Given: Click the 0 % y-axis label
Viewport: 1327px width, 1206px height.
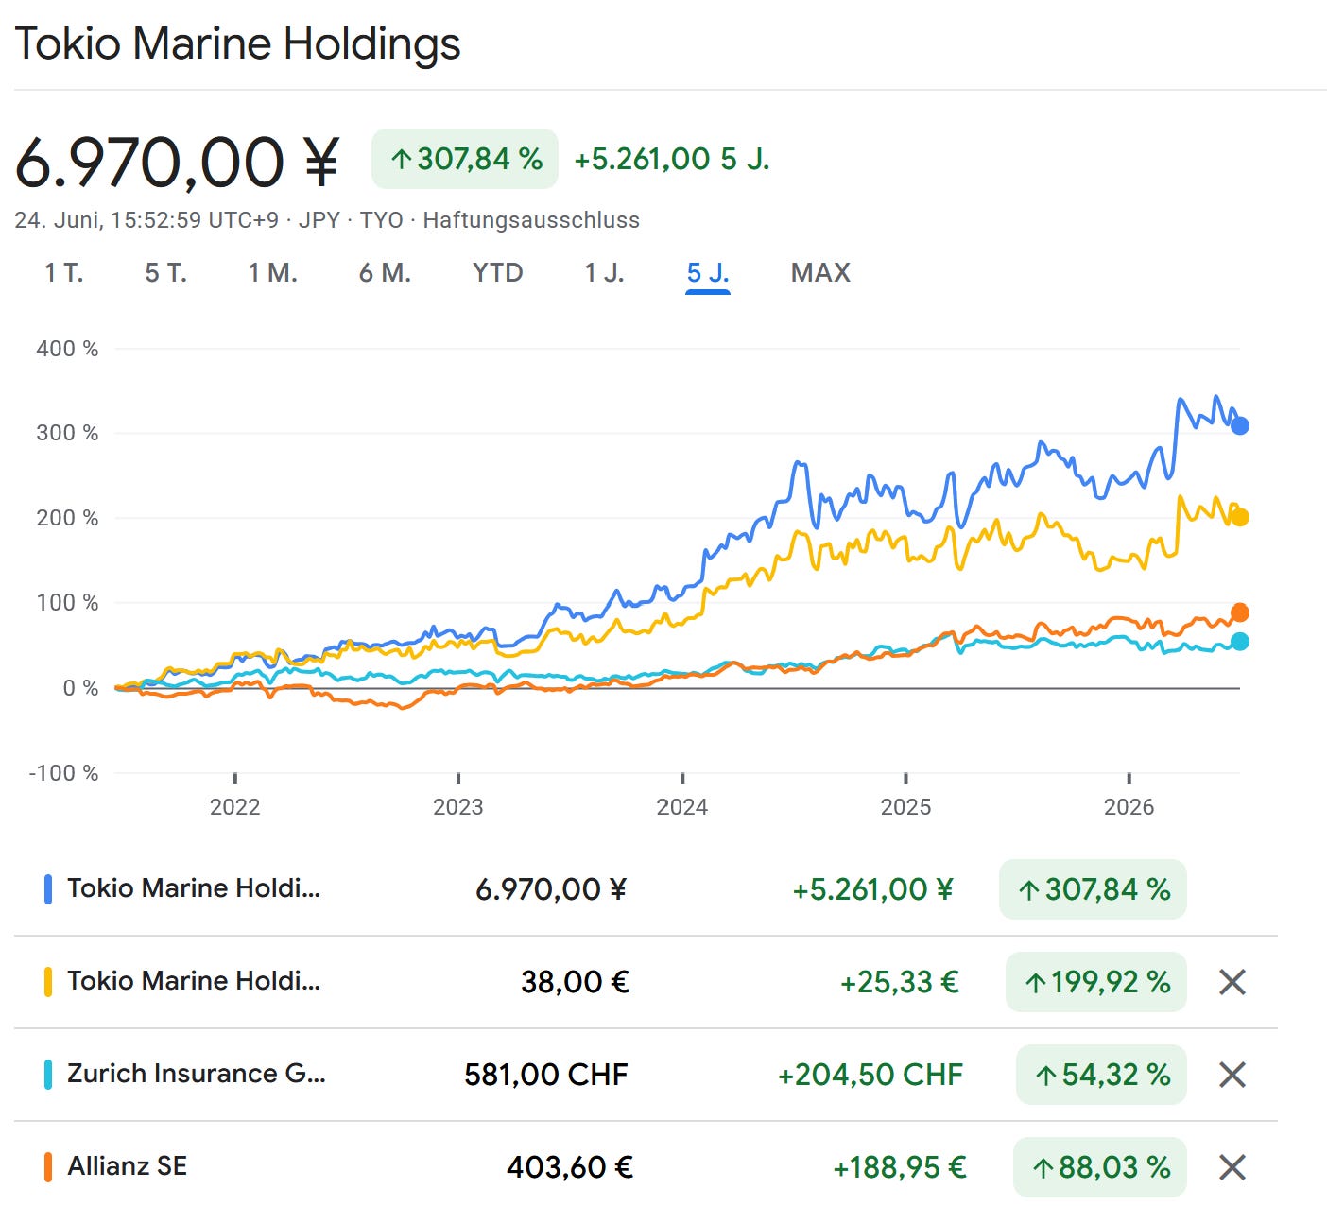Looking at the screenshot, I should (80, 688).
